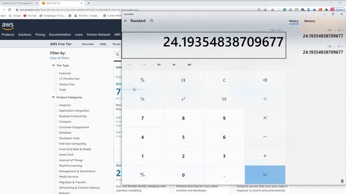Switch to the EC2 Management dashboard browser tab
The width and height of the screenshot is (346, 194).
(19, 3)
